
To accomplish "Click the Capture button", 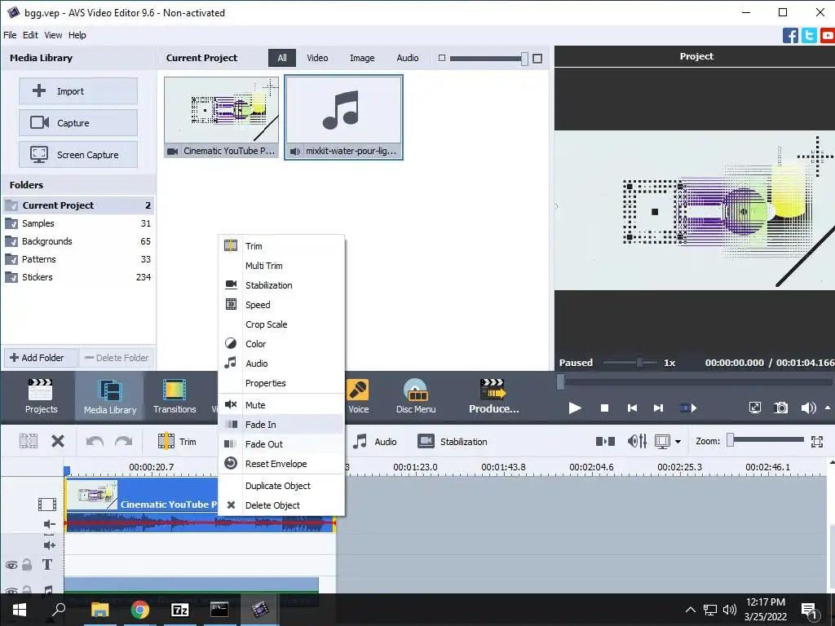I will (x=78, y=123).
